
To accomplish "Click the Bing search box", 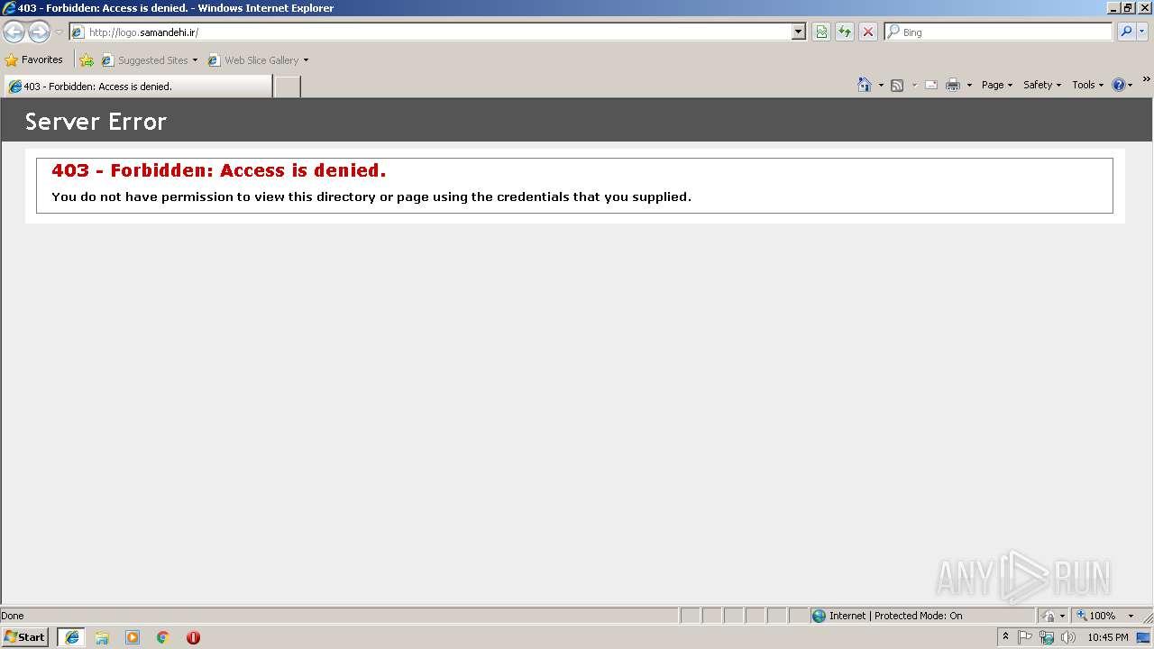I will (999, 32).
